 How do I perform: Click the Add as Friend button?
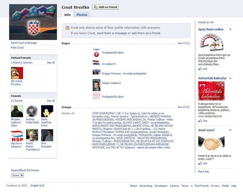tap(105, 7)
